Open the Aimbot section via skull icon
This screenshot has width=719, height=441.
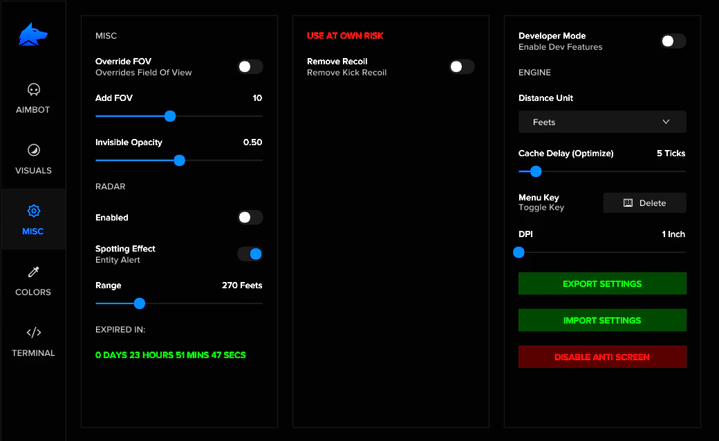click(x=33, y=89)
